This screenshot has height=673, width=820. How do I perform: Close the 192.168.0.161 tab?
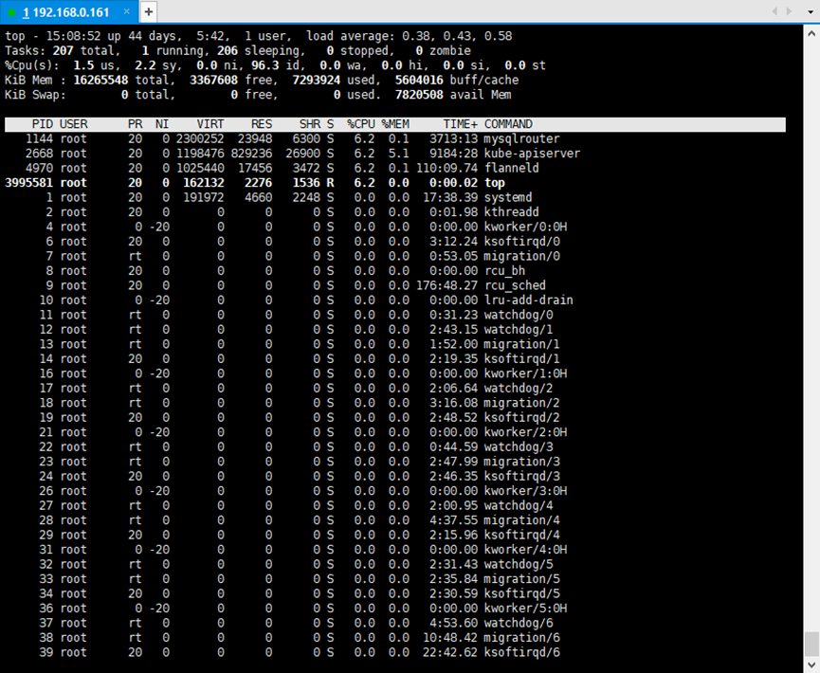tap(127, 11)
